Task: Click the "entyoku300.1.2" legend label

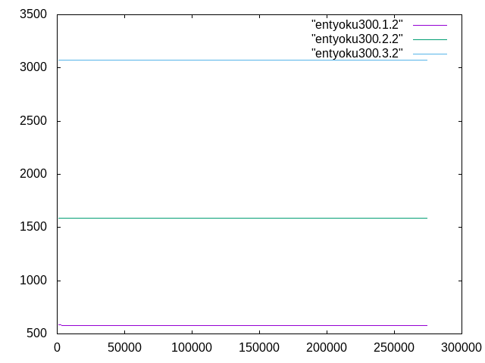Action: pyautogui.click(x=357, y=25)
